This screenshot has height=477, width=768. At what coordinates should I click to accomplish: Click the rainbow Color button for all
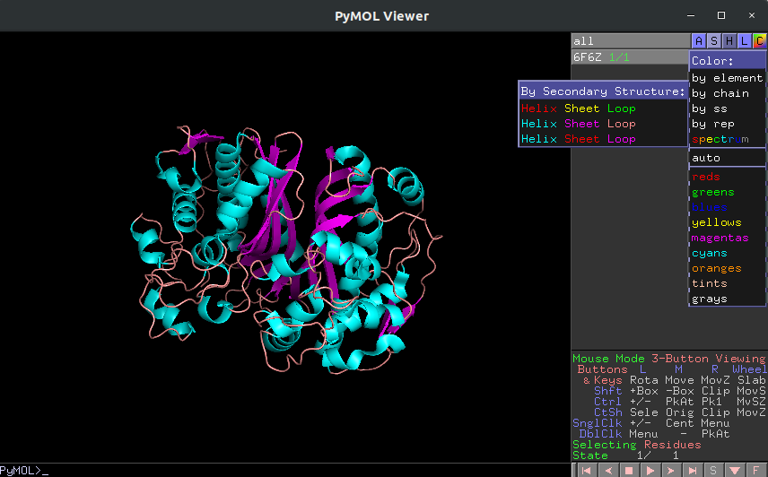(759, 41)
